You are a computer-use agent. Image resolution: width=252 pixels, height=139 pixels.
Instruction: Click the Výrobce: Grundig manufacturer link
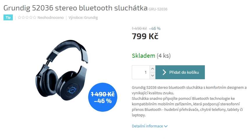pyautogui.click(x=83, y=17)
